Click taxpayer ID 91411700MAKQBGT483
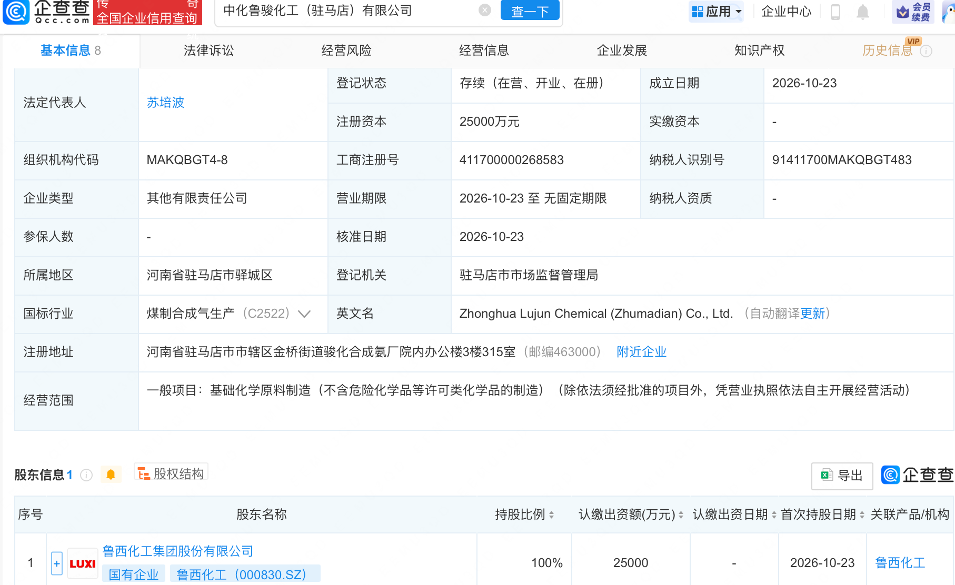This screenshot has width=955, height=585. click(x=841, y=160)
